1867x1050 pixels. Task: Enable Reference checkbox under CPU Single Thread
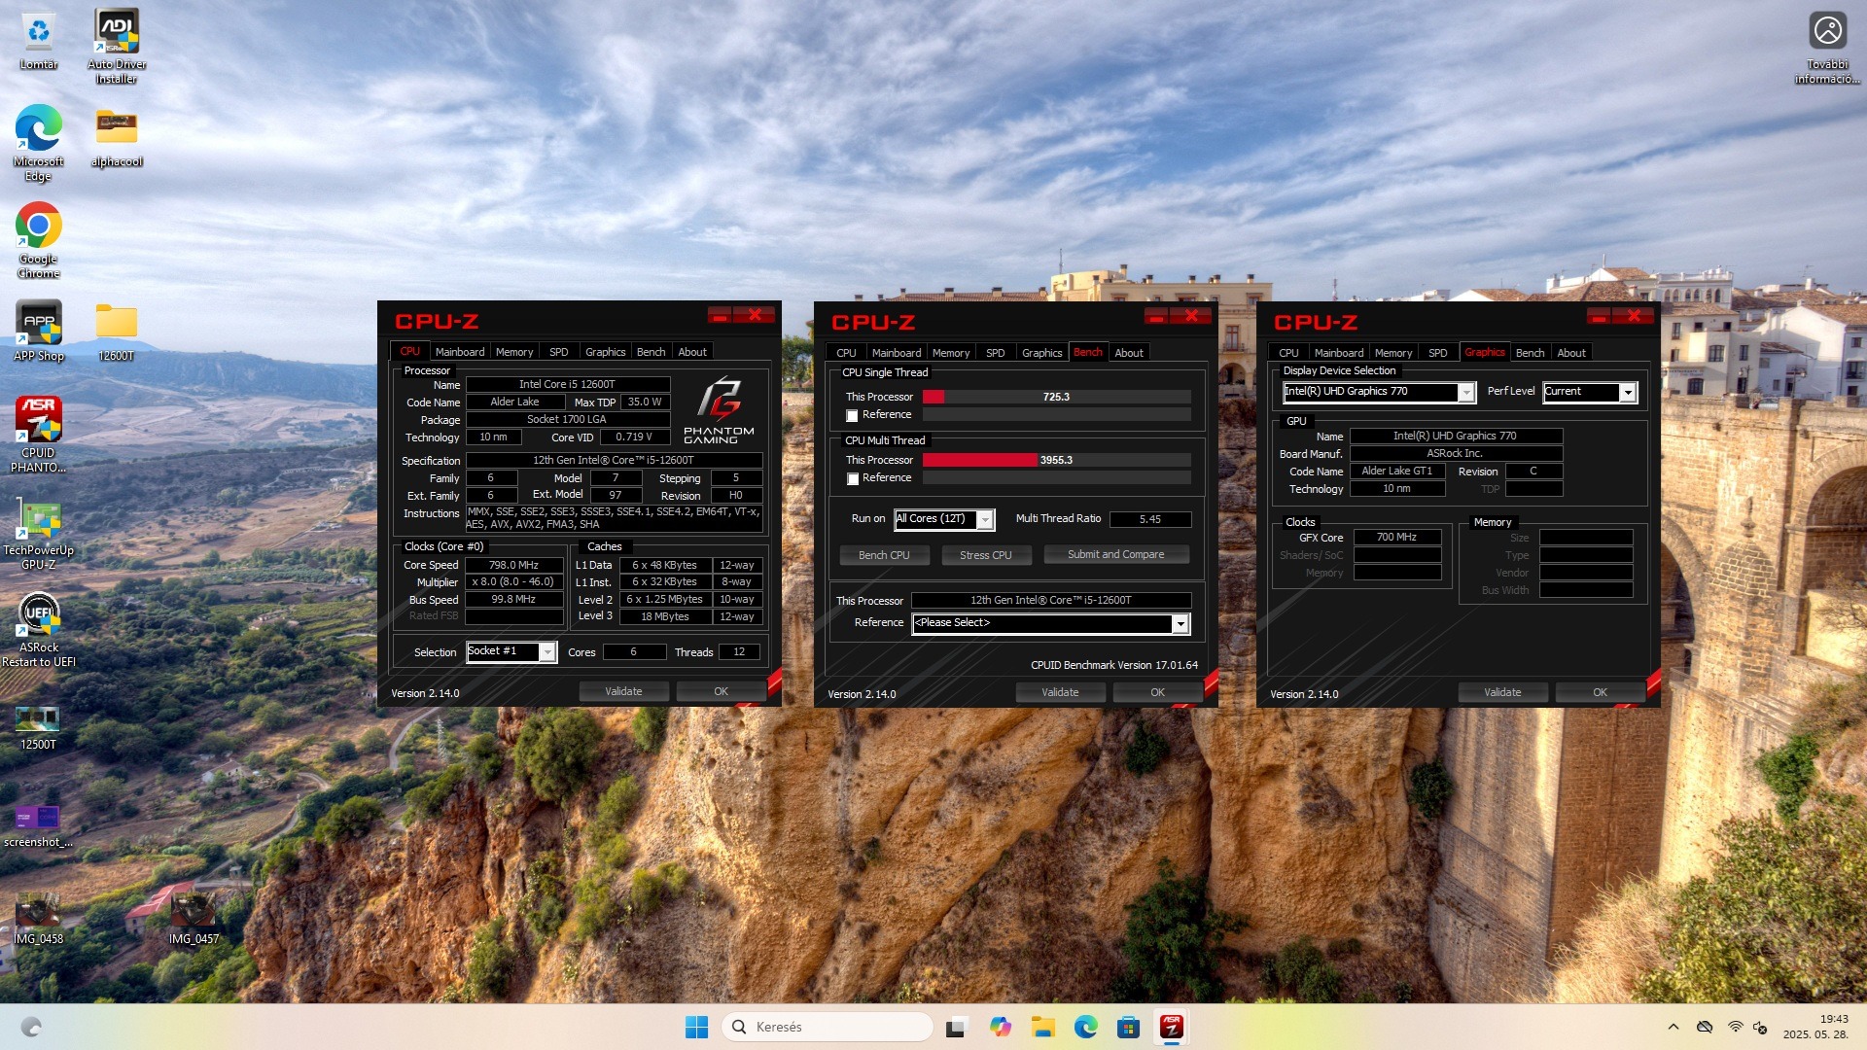pos(853,415)
